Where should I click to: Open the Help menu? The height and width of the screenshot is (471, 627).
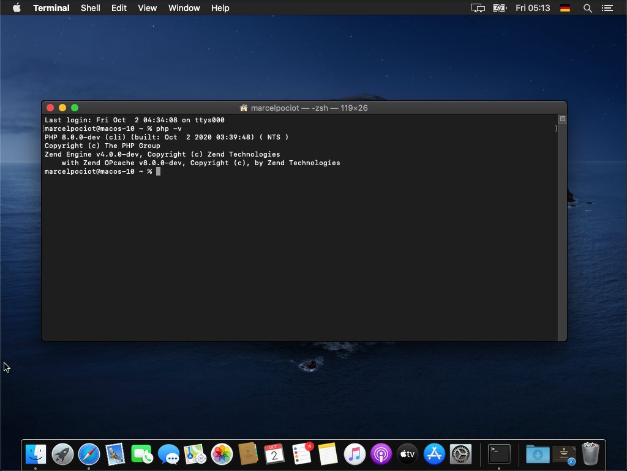[x=220, y=8]
